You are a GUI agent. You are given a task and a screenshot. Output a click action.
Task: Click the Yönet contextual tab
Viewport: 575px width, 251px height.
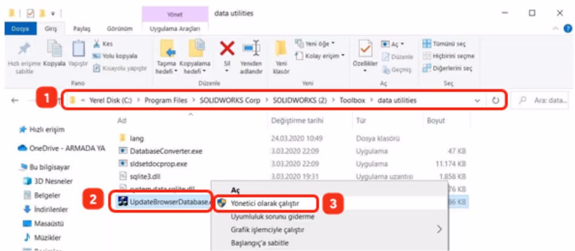(x=175, y=15)
